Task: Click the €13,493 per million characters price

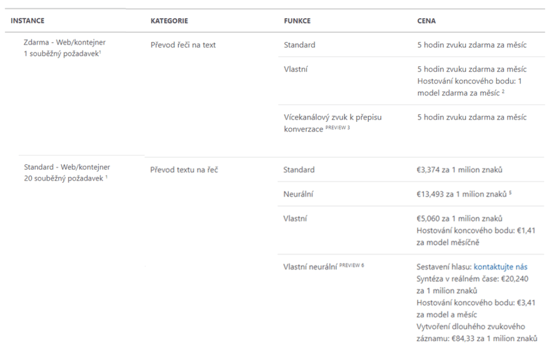Action: (x=458, y=194)
